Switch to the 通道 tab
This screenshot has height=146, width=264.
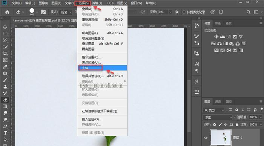pos(218,101)
